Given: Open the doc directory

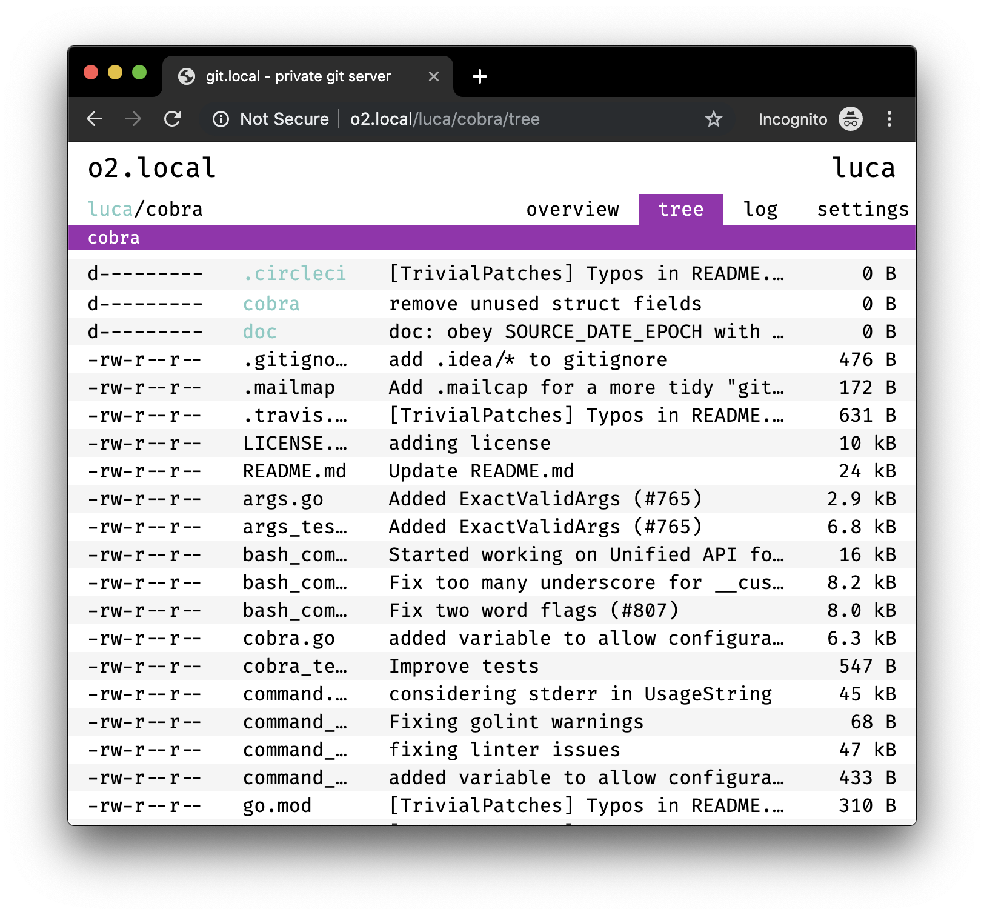Looking at the screenshot, I should (x=260, y=332).
